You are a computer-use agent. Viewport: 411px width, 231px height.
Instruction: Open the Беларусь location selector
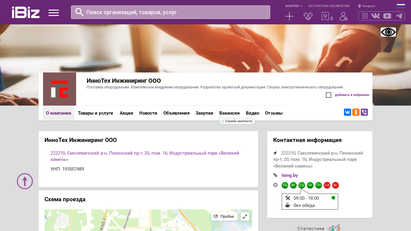(367, 6)
